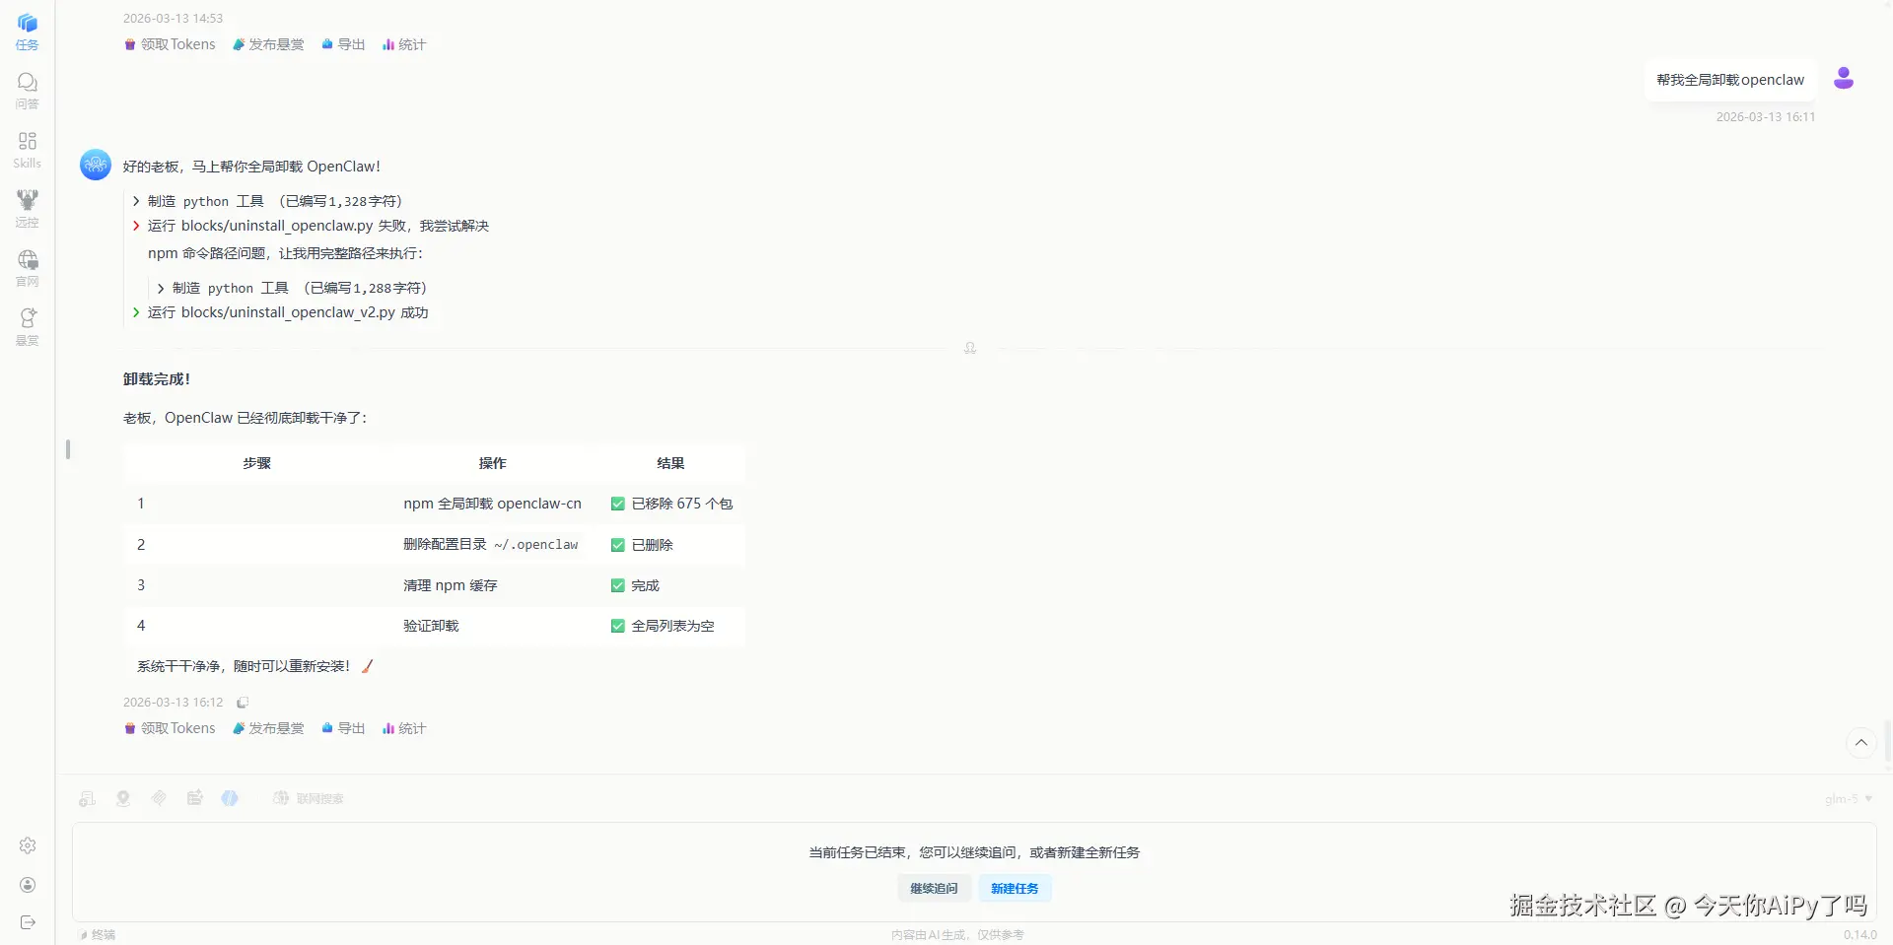Open the 终端 terminal entry at bottom left
Image resolution: width=1893 pixels, height=945 pixels.
(x=98, y=934)
